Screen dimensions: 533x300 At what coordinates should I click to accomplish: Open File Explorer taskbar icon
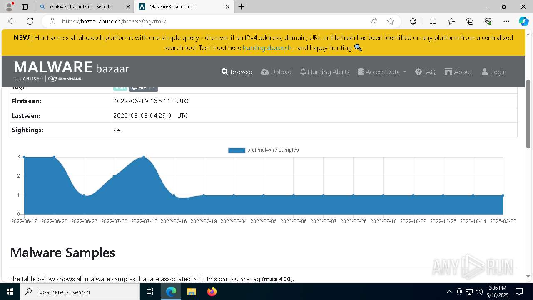191,292
